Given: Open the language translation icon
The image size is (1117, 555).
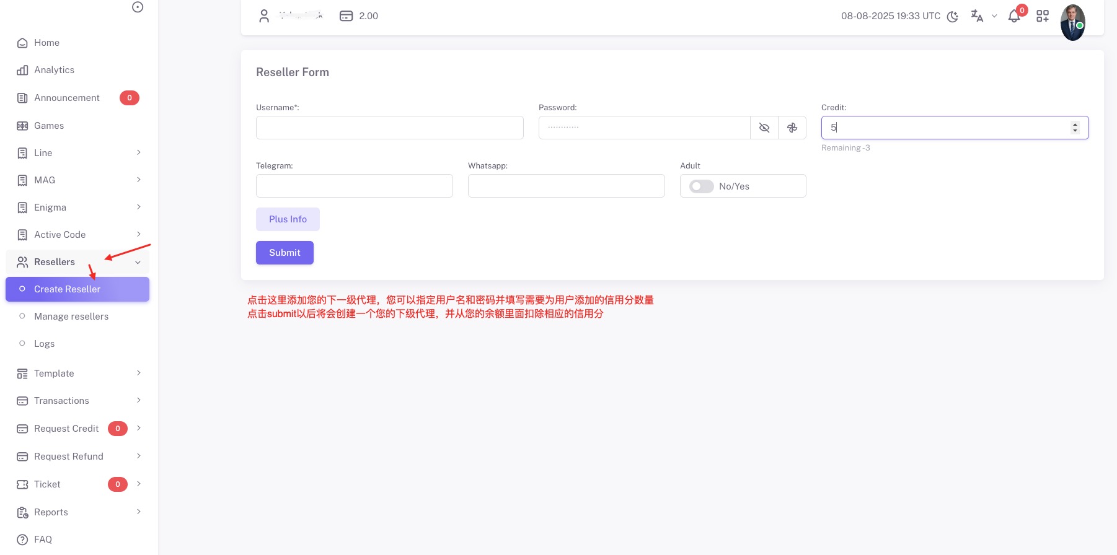Looking at the screenshot, I should [977, 16].
